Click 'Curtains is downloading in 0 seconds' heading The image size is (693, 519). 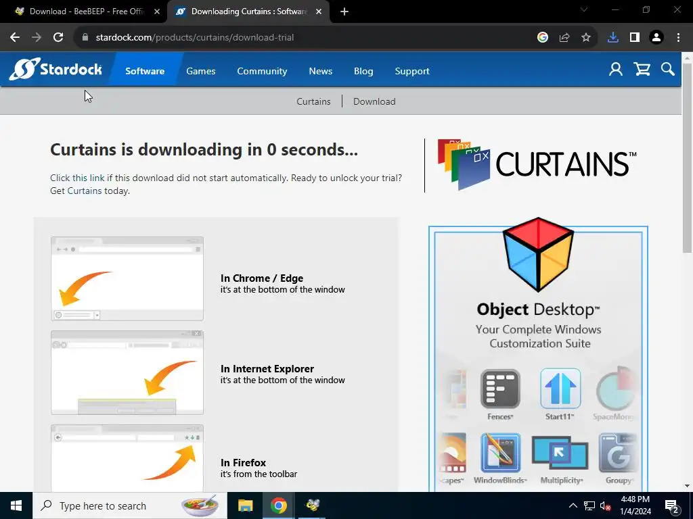pyautogui.click(x=204, y=149)
